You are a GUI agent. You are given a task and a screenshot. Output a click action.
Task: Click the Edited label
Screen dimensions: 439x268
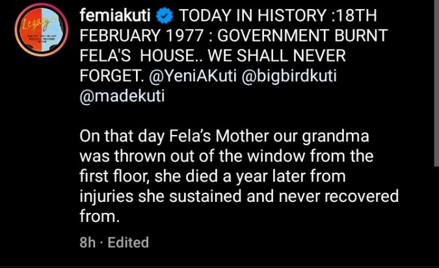coord(127,243)
